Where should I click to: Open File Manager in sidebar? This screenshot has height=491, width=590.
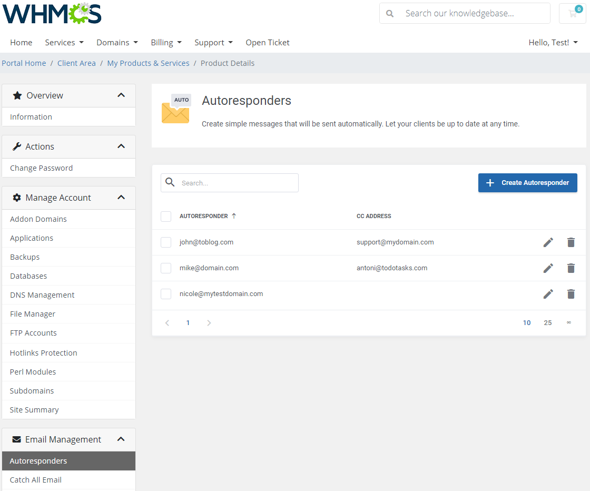[69, 314]
